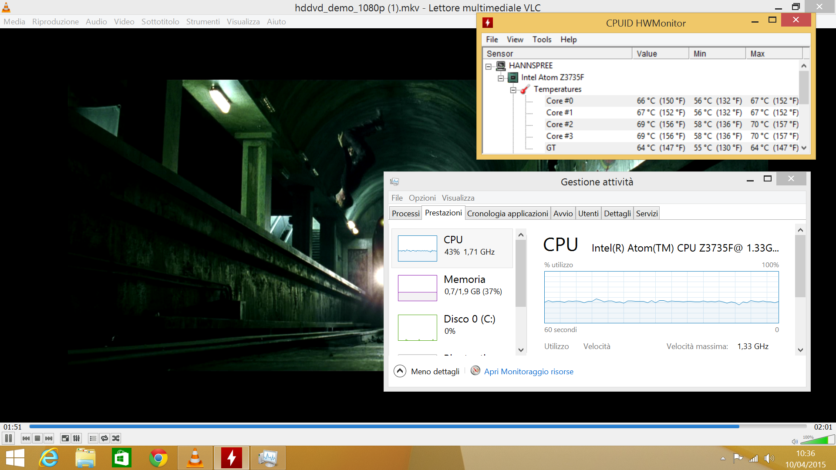Pause video playback in VLC
The image size is (836, 470).
click(x=8, y=438)
